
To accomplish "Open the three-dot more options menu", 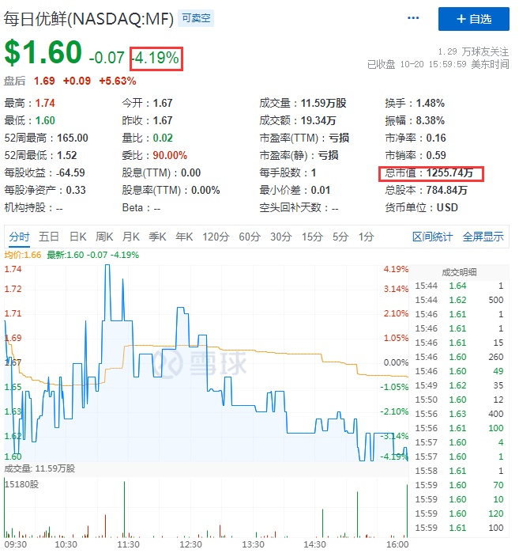I will 413,18.
